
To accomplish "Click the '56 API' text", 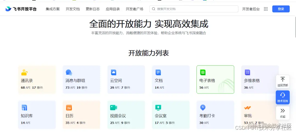I will coord(204,88).
